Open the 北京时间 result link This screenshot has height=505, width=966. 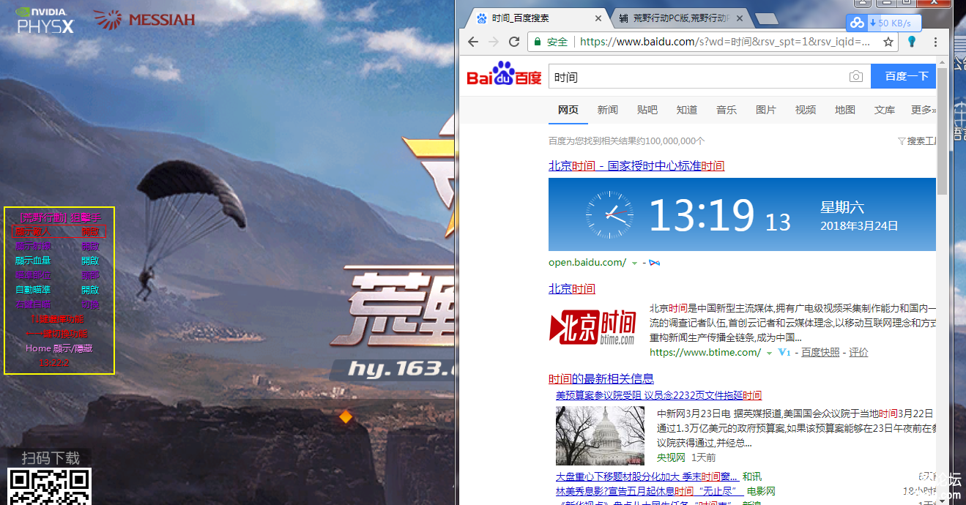pyautogui.click(x=572, y=289)
